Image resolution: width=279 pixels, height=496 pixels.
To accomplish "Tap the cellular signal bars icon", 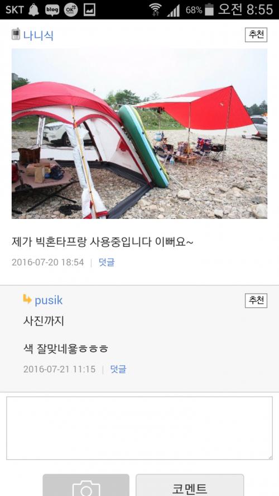I will click(173, 11).
